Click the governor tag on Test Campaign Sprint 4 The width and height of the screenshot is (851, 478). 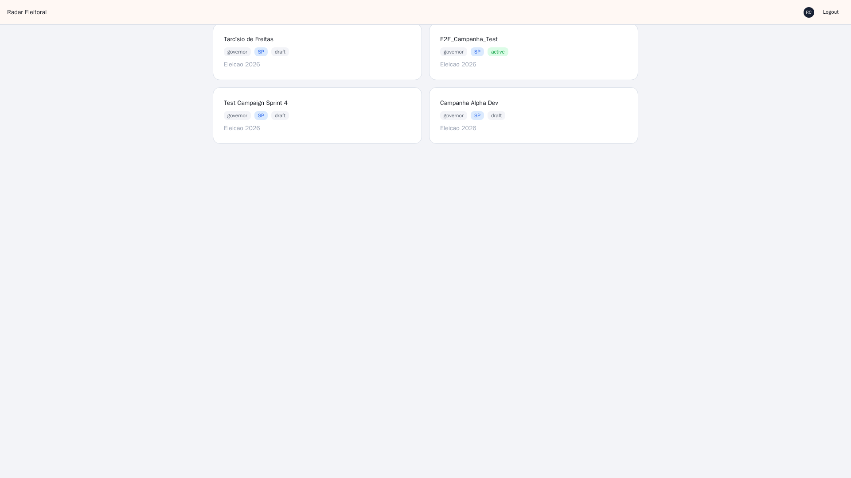point(237,116)
